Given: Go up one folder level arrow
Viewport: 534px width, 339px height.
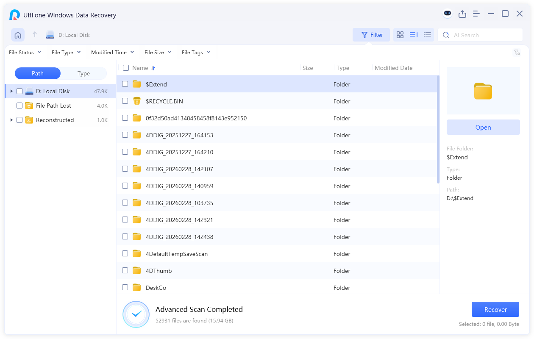Looking at the screenshot, I should (x=35, y=35).
